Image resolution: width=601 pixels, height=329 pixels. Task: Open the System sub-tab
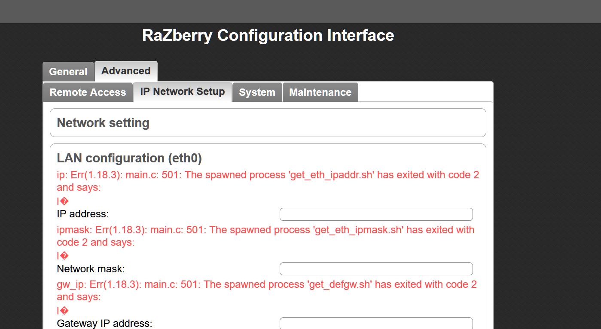(257, 92)
